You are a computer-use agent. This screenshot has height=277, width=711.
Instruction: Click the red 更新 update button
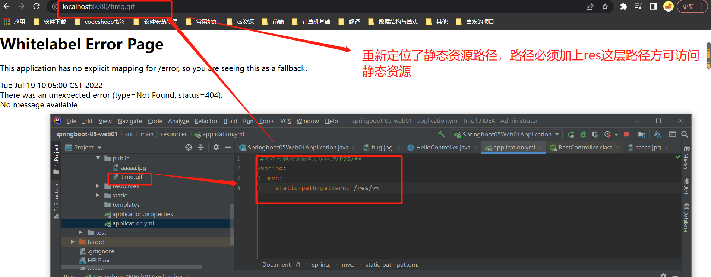692,6
